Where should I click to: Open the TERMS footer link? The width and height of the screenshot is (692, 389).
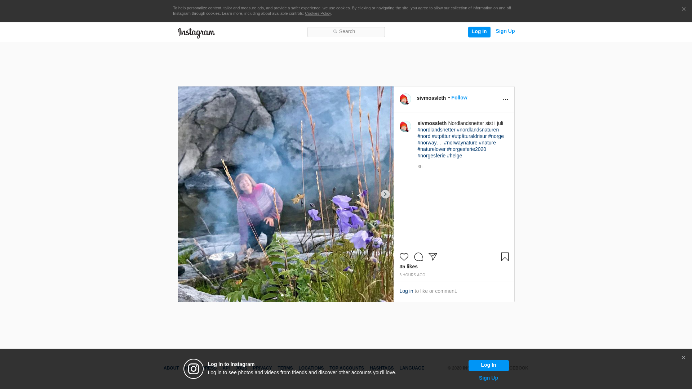pyautogui.click(x=285, y=368)
